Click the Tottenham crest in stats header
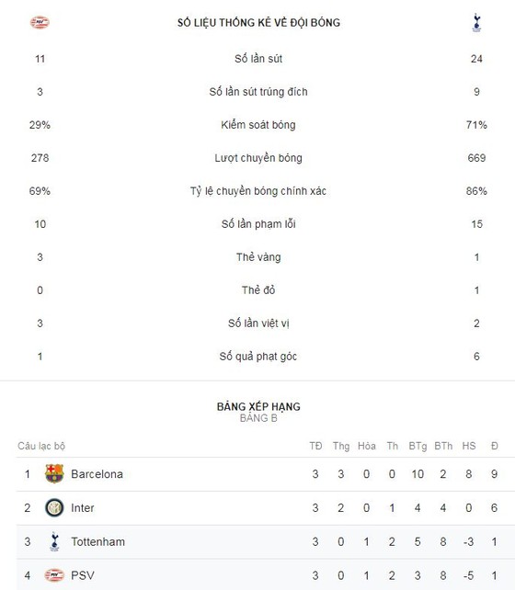Viewport: 515px width, 590px height. coord(476,23)
